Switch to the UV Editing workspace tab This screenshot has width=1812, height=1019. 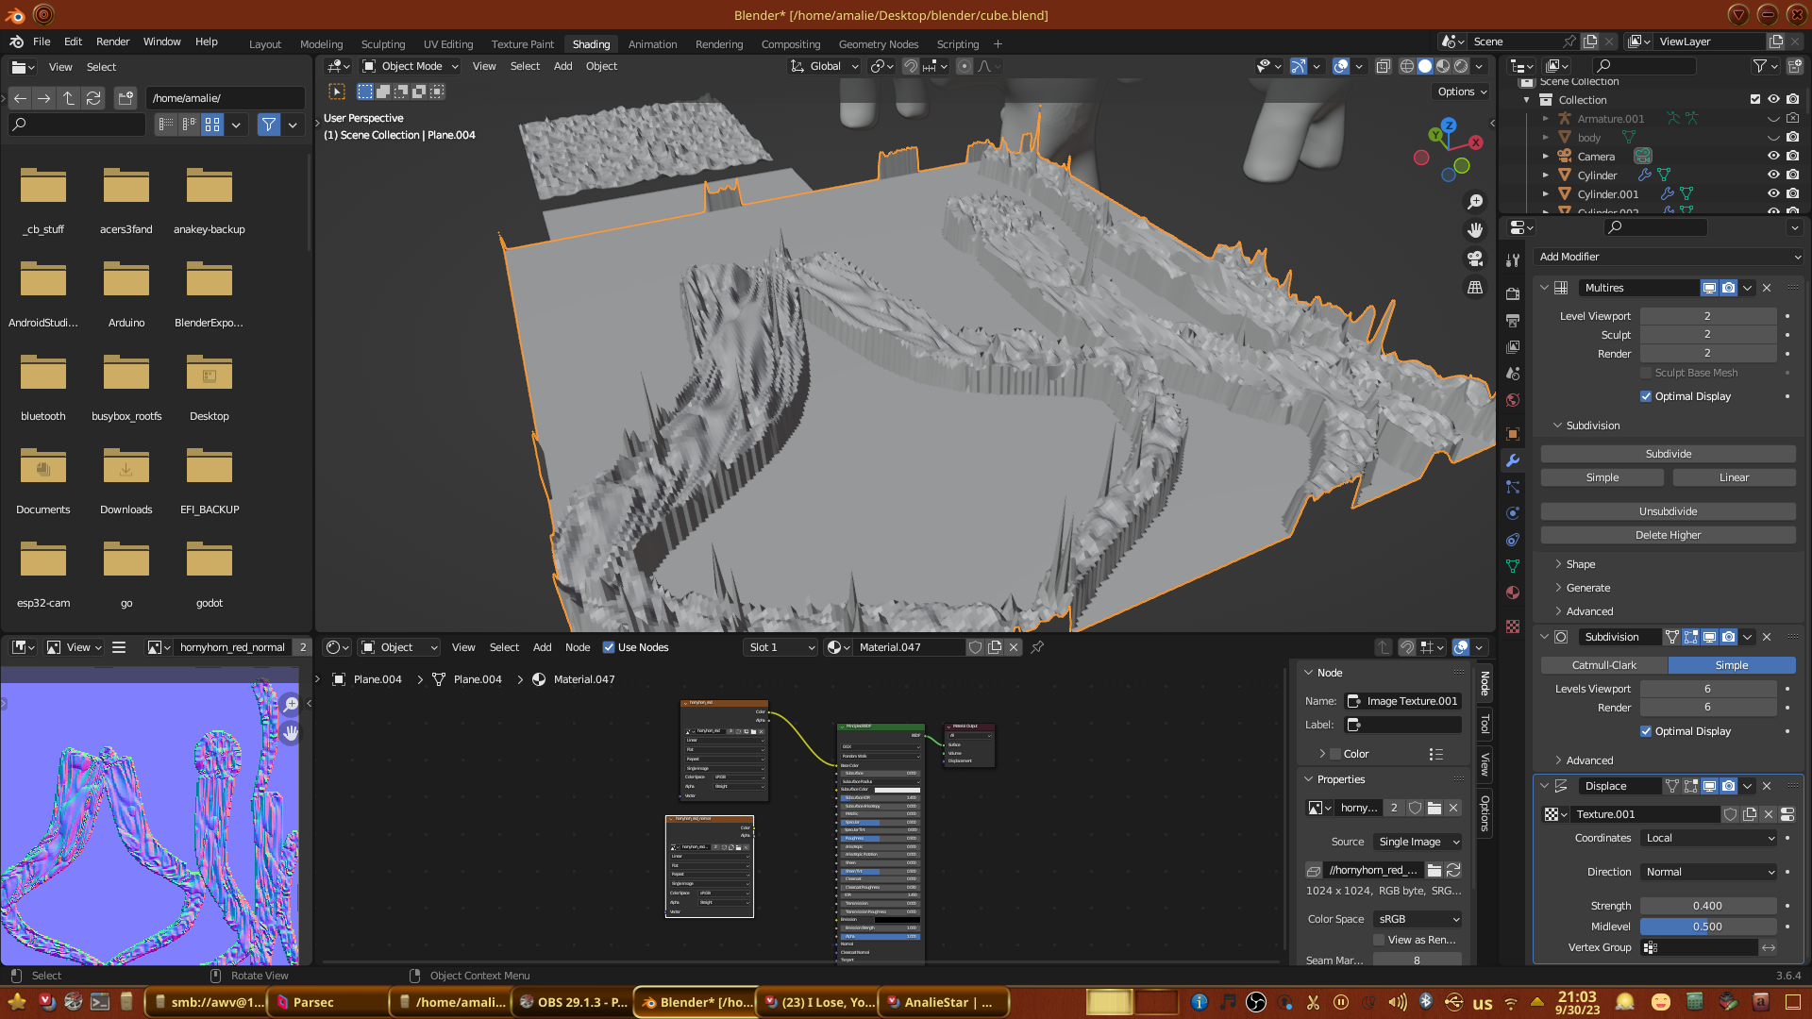pyautogui.click(x=447, y=44)
